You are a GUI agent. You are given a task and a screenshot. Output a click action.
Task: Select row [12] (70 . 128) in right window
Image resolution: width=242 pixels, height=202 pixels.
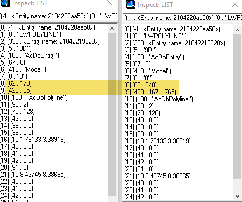(143, 113)
